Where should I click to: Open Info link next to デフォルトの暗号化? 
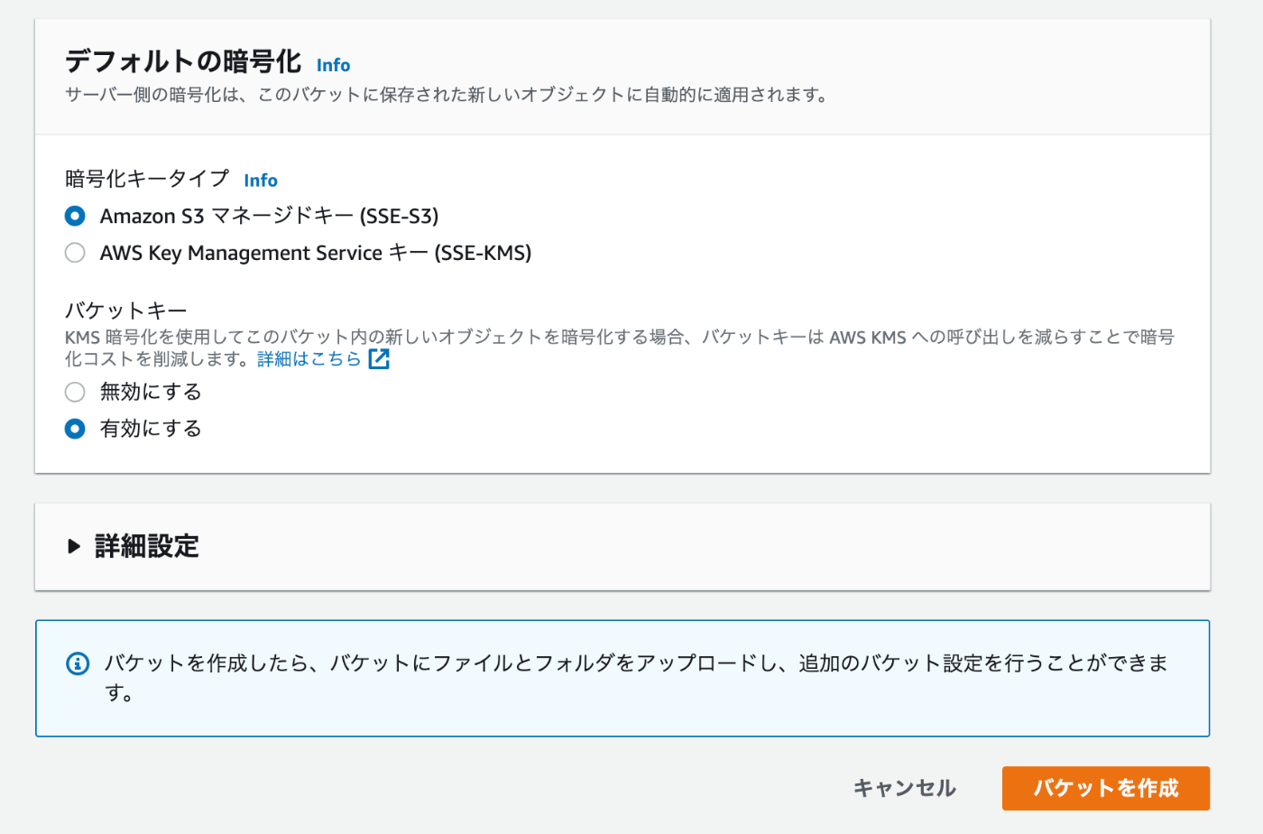tap(333, 65)
